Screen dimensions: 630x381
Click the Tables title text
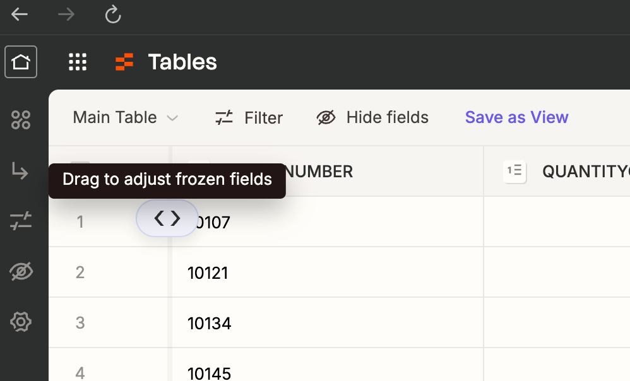182,62
